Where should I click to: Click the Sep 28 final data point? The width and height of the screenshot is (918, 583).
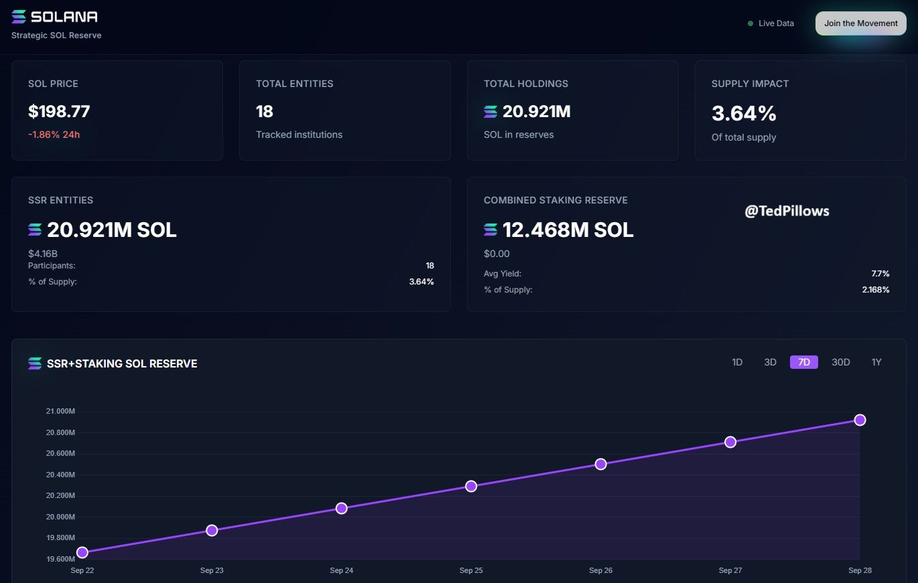coord(860,420)
